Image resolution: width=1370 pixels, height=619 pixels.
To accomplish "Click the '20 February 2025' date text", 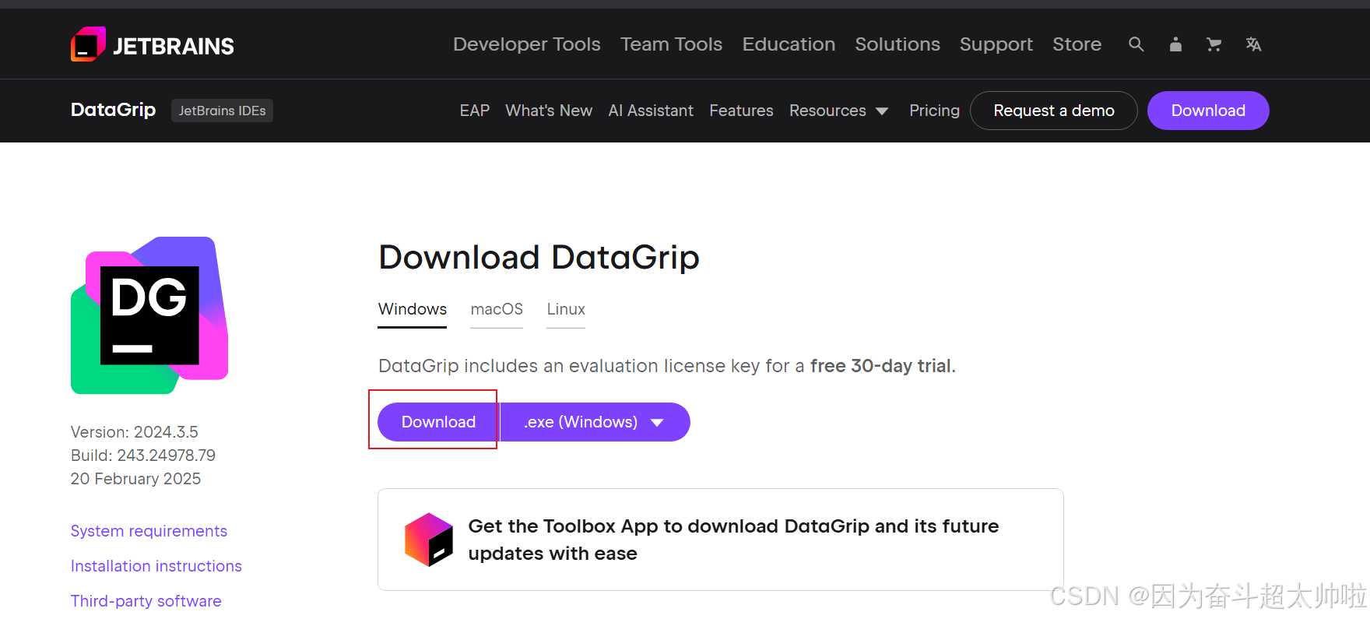I will (x=135, y=479).
